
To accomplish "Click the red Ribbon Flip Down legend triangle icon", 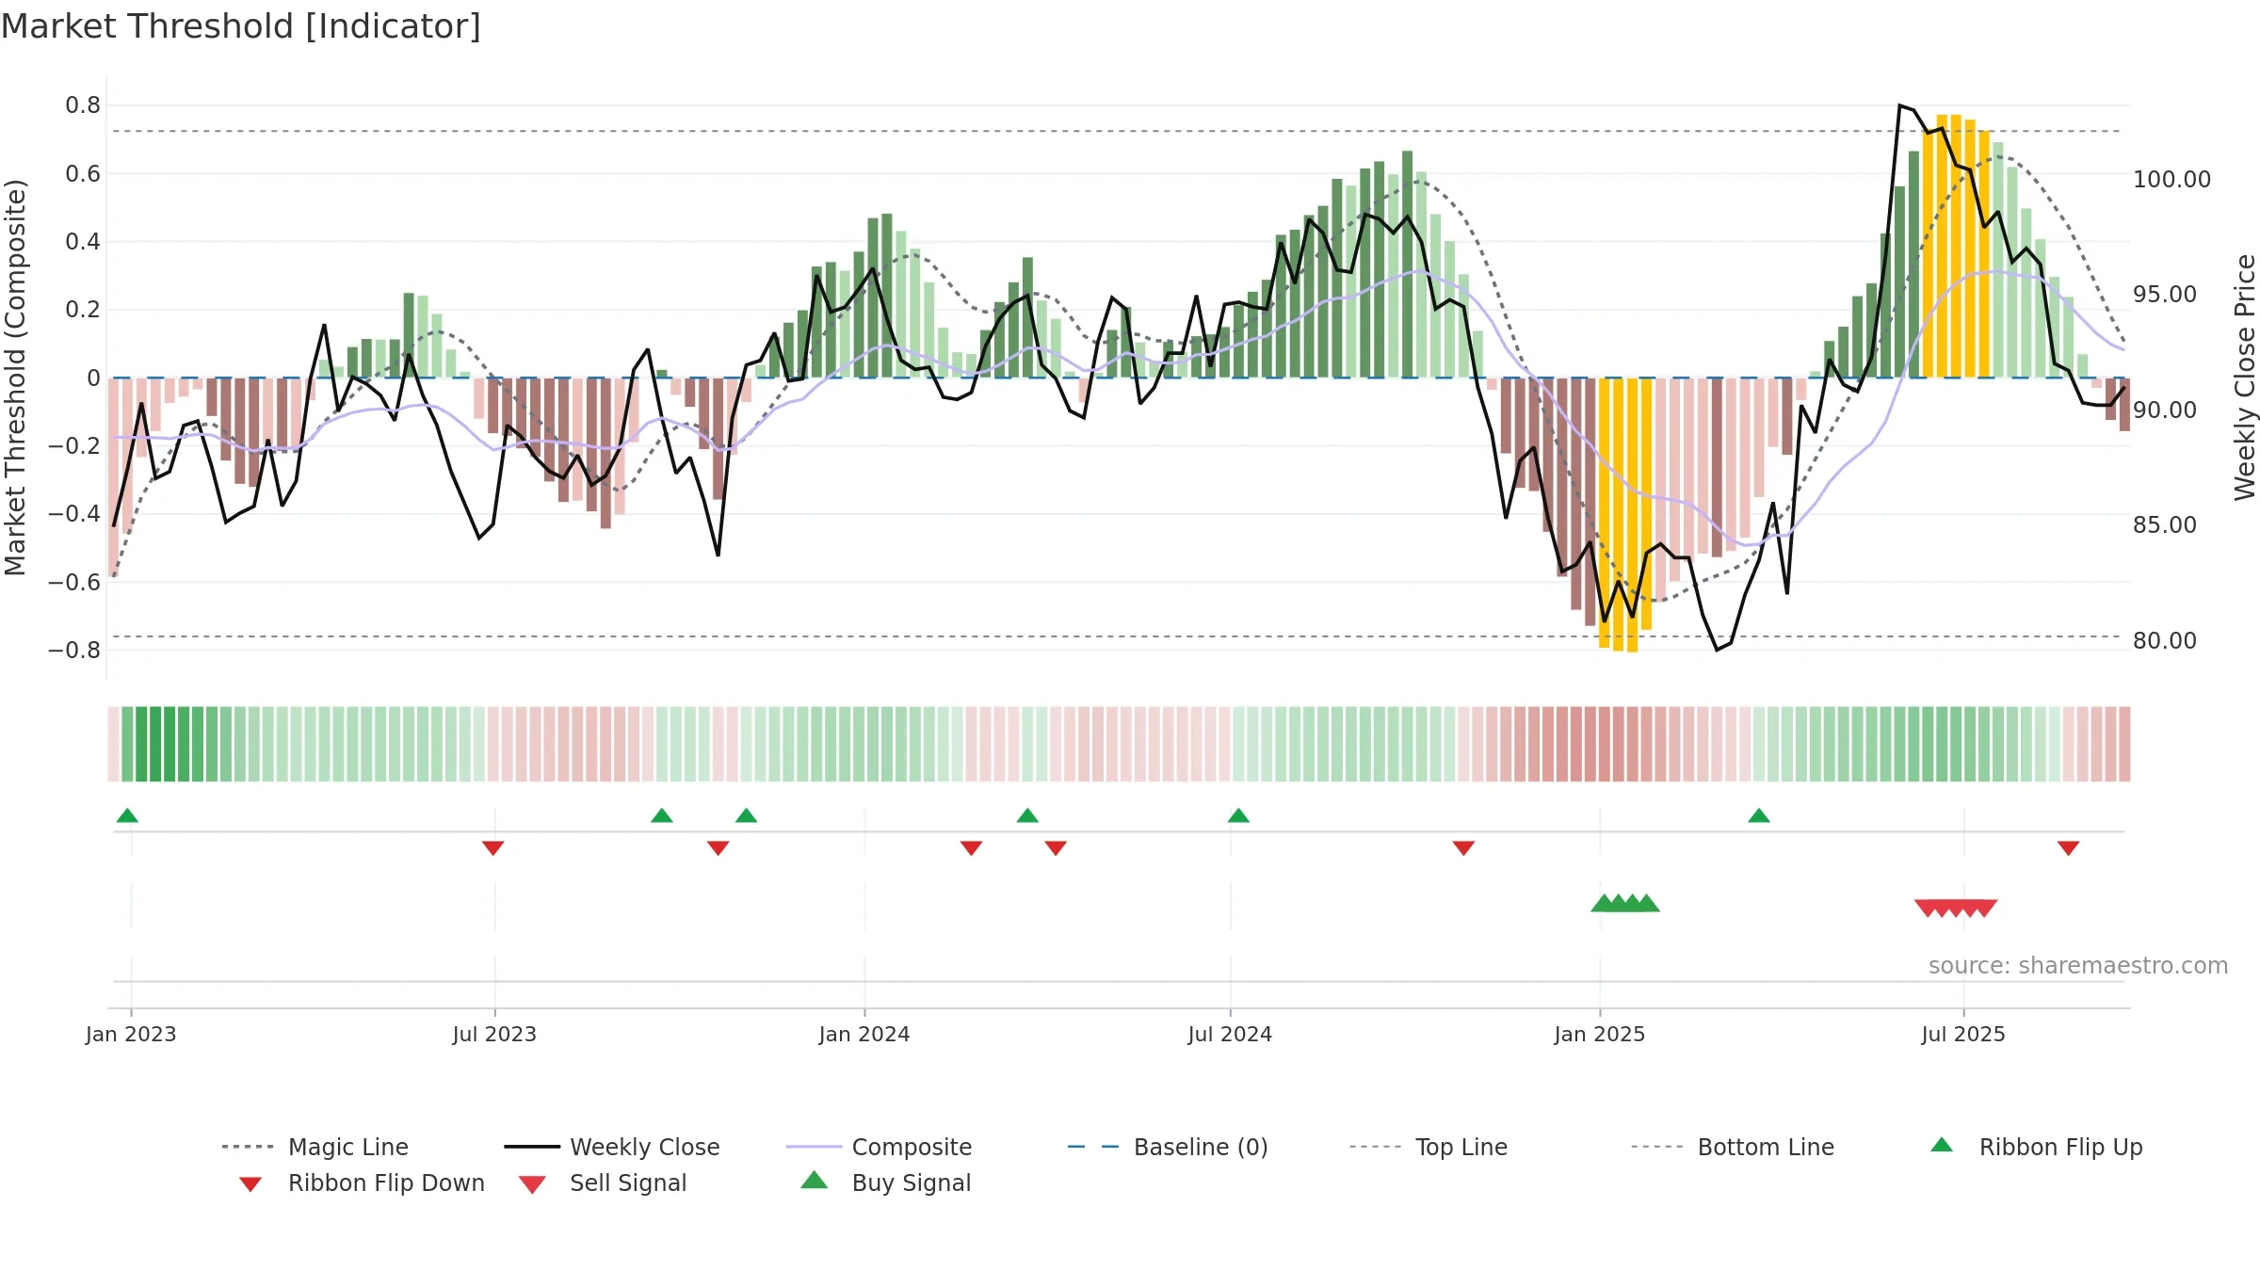I will [250, 1184].
